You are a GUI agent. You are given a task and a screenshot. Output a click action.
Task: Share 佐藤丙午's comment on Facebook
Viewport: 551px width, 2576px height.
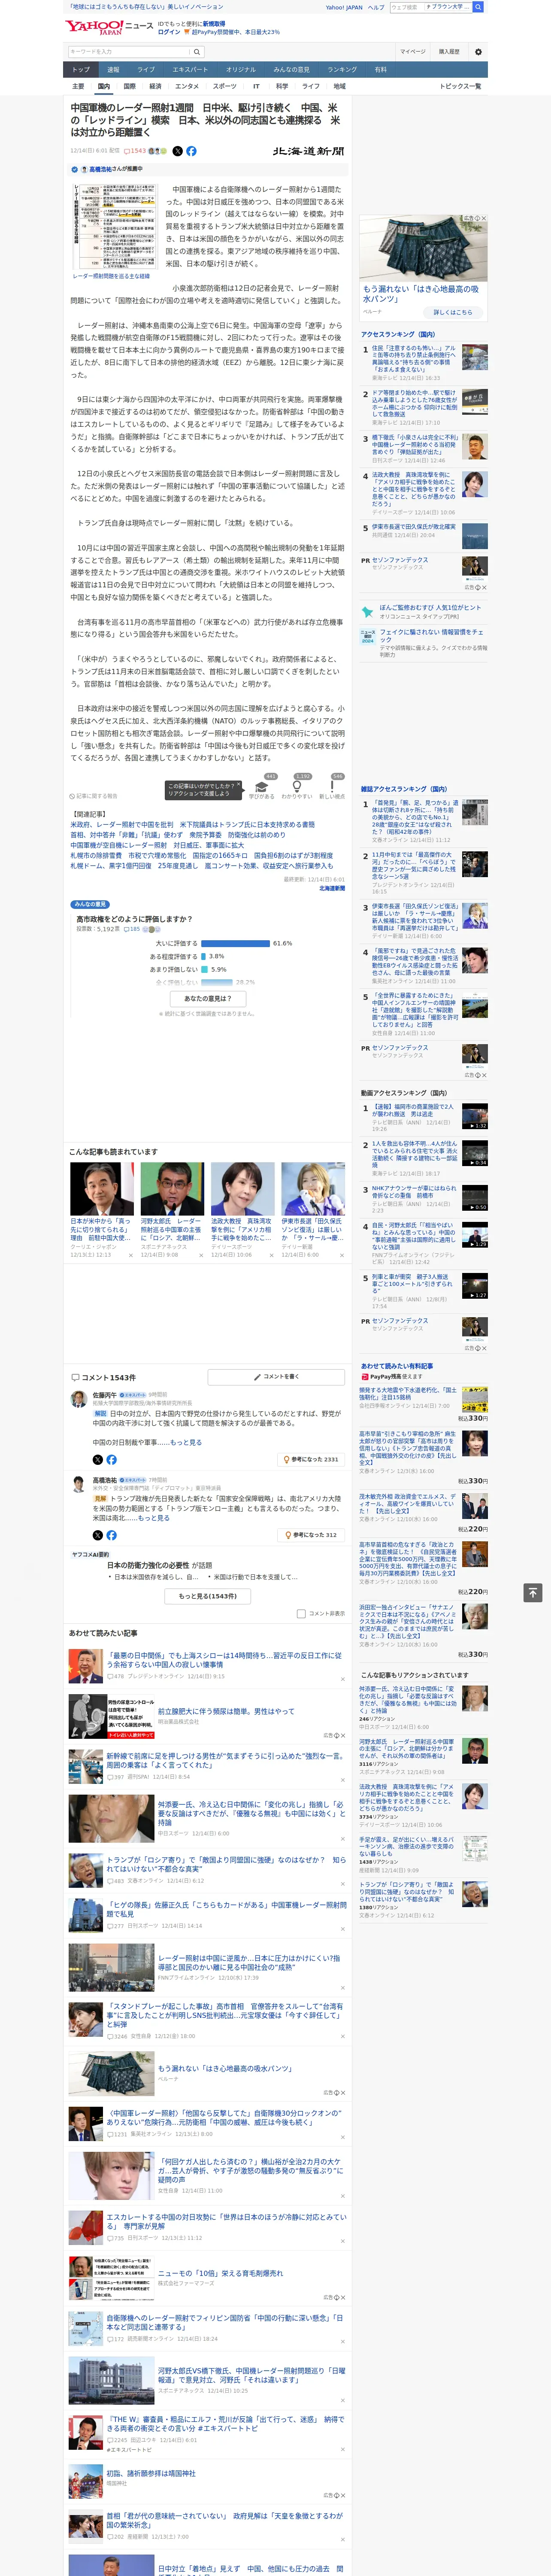click(111, 1460)
